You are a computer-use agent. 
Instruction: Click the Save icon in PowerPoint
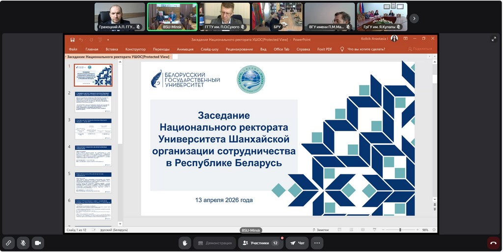tap(73, 39)
